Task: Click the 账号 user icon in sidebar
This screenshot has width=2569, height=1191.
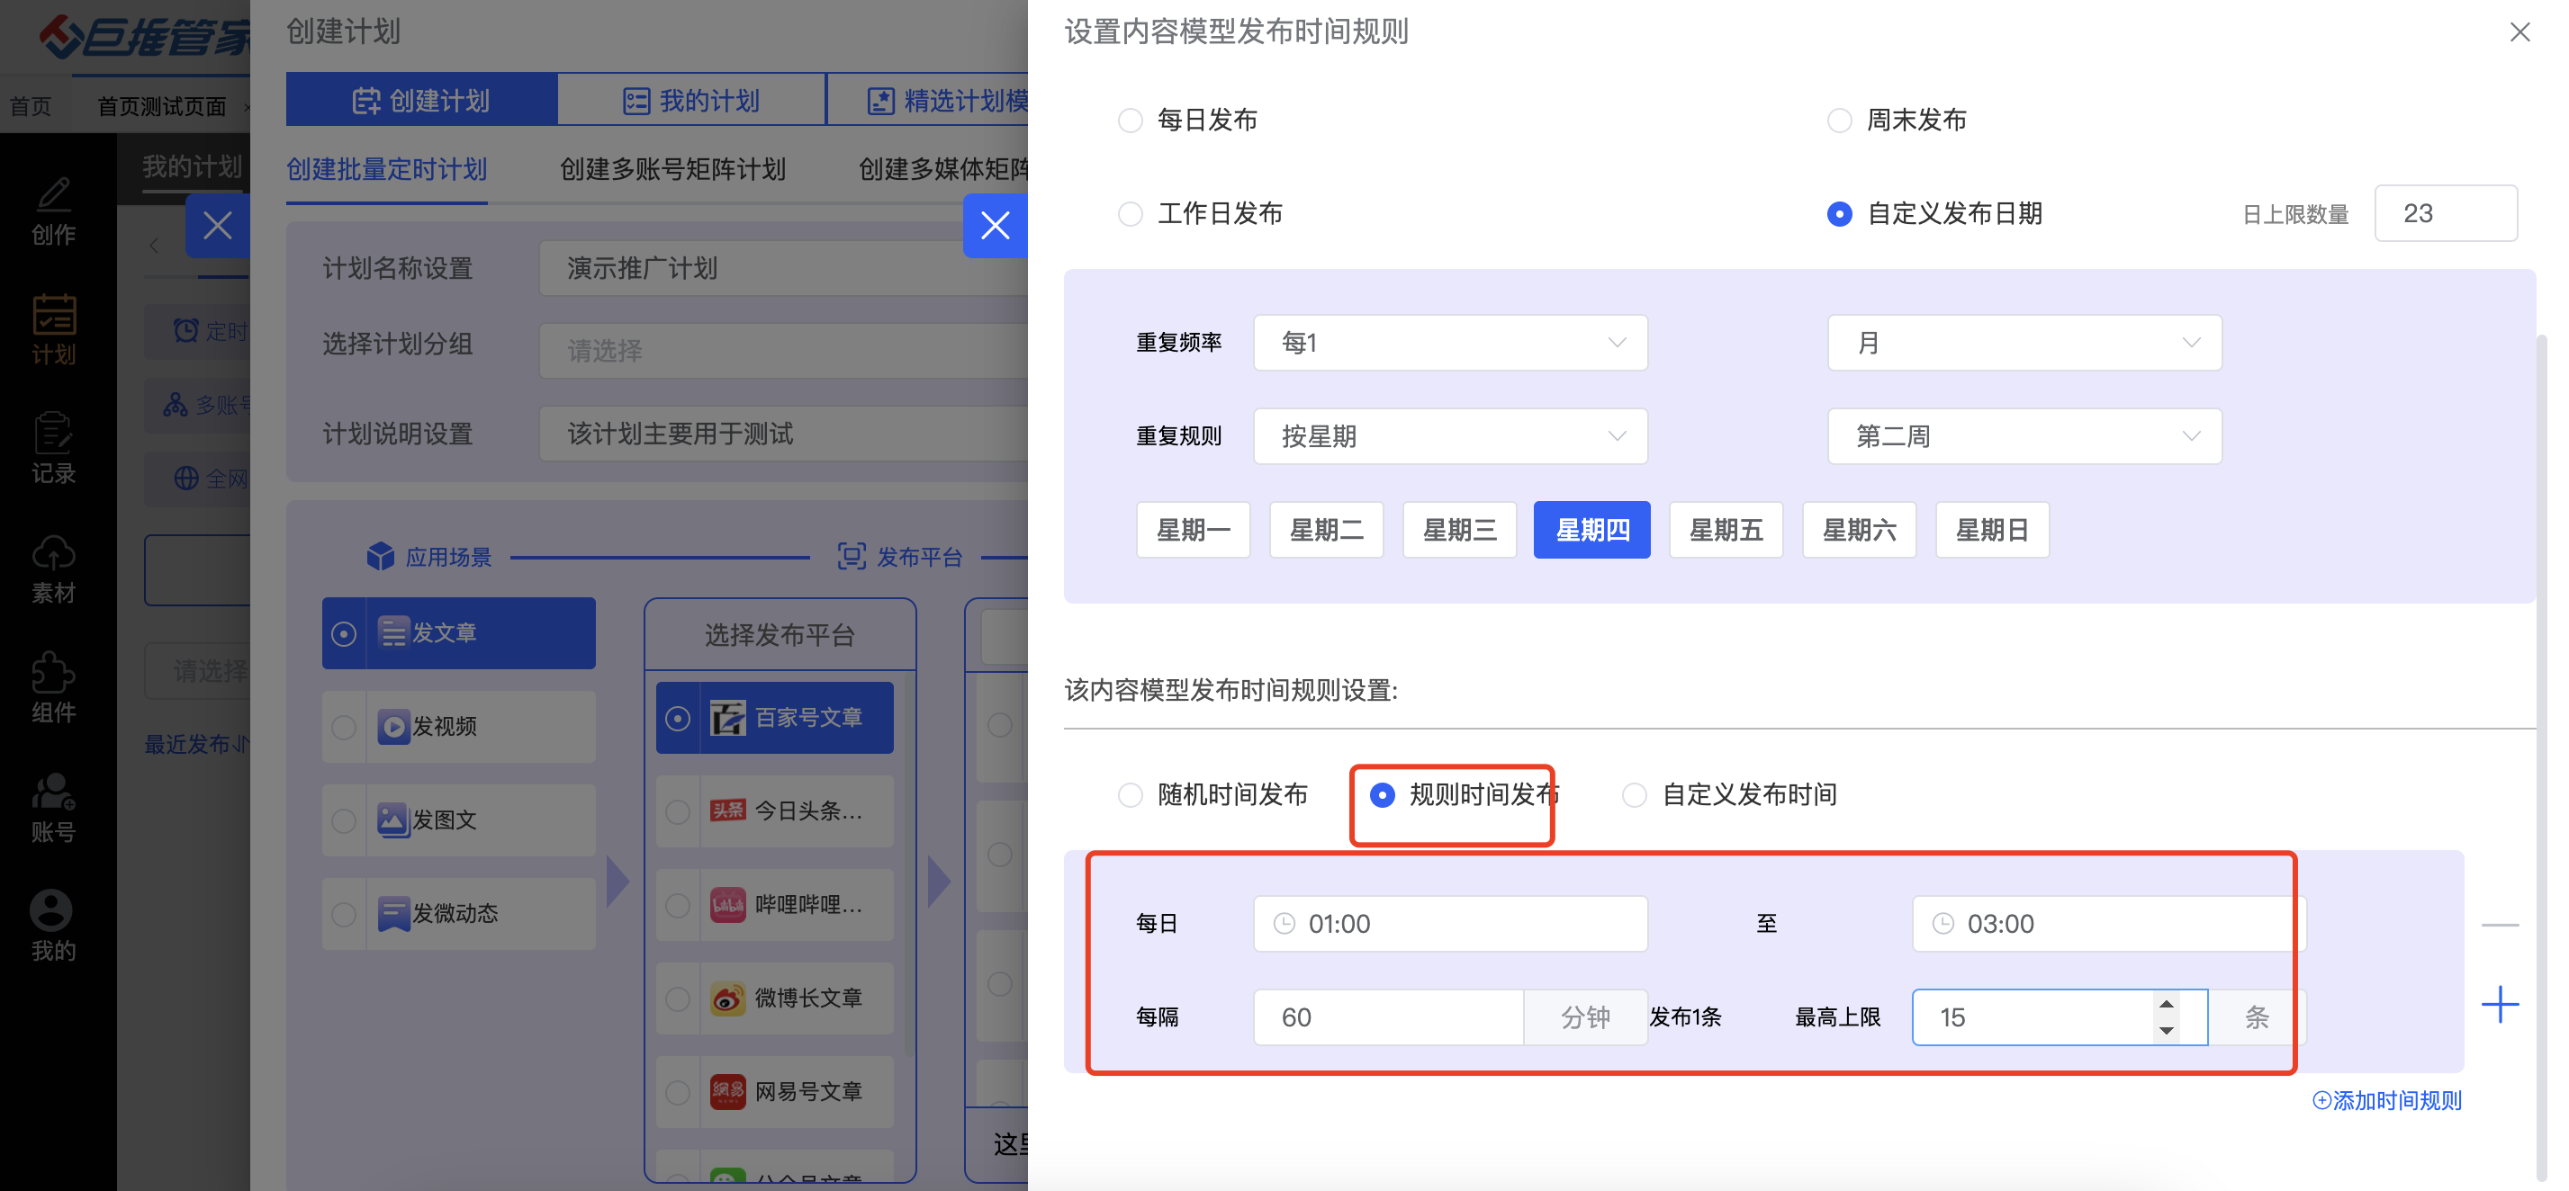Action: coord(53,793)
